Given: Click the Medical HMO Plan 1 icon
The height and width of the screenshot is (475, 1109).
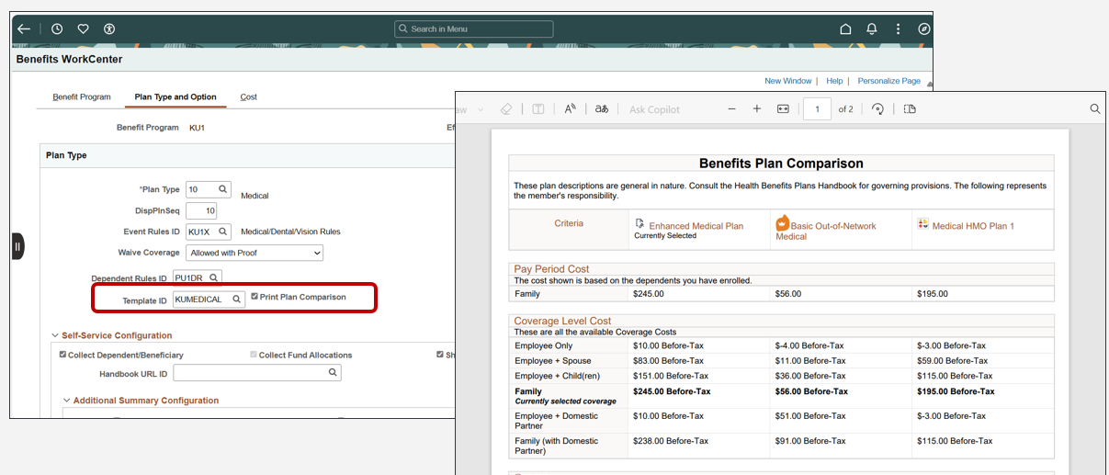Looking at the screenshot, I should 923,224.
